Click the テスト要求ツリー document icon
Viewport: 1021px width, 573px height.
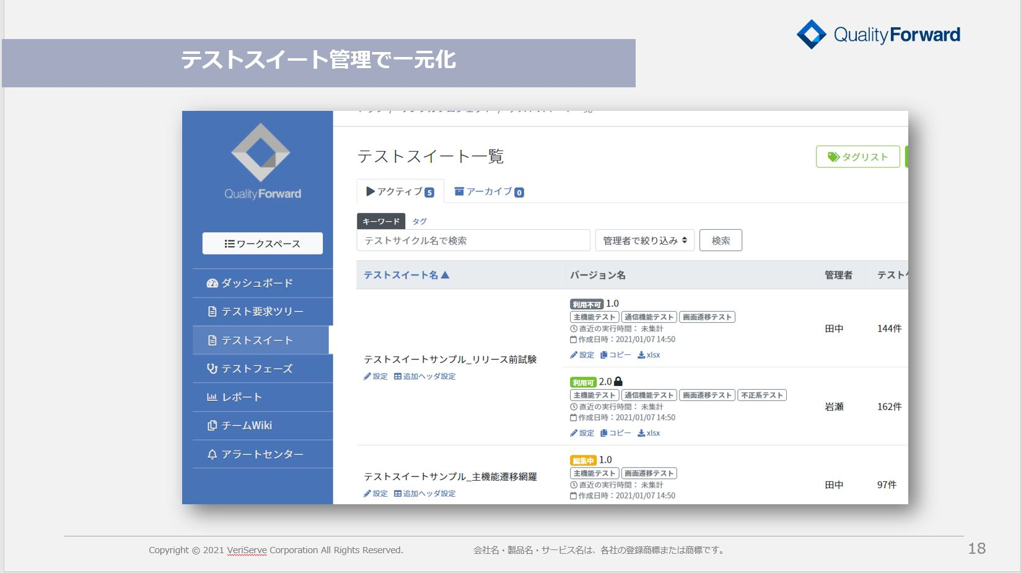click(x=212, y=312)
